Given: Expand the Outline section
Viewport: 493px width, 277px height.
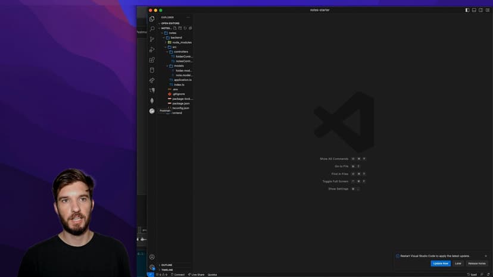Looking at the screenshot, I should (167, 265).
